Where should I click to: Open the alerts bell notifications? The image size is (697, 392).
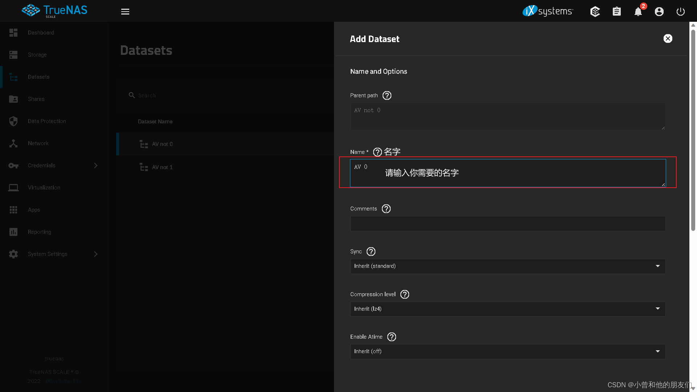(x=638, y=12)
